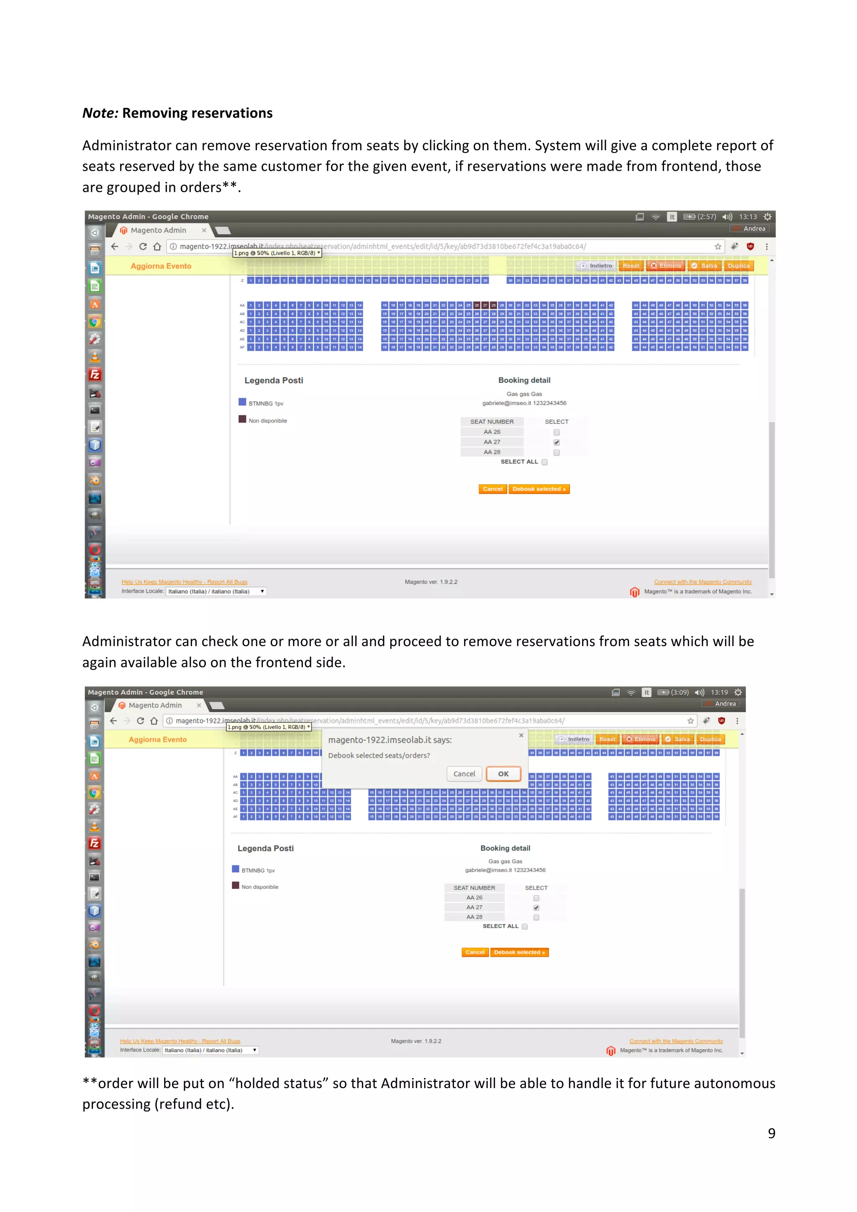Click the home icon in first screenshot
This screenshot has width=857, height=1212.
(x=157, y=247)
